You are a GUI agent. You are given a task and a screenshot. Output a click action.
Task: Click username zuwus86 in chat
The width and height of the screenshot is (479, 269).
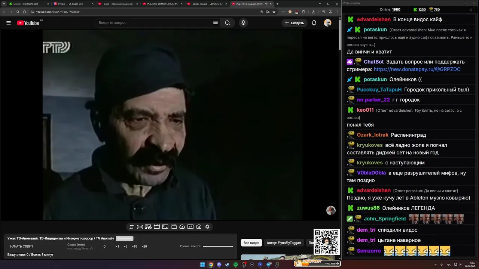coord(368,208)
